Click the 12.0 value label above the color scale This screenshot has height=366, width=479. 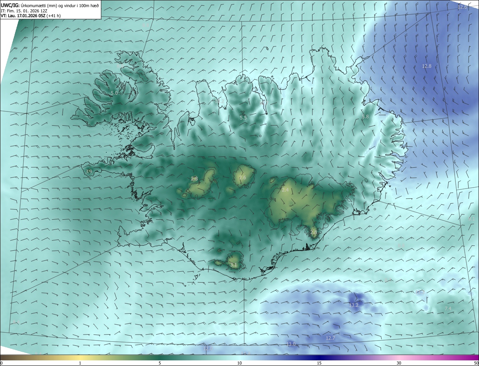pos(208,348)
